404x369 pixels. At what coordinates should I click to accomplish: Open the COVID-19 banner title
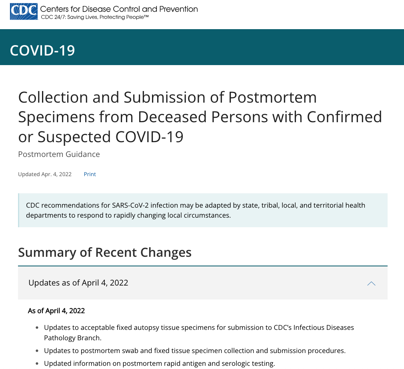coord(42,50)
